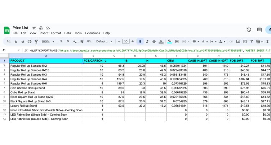Open the Help menu
Screen dimensions: 271x145
[x=106, y=33]
